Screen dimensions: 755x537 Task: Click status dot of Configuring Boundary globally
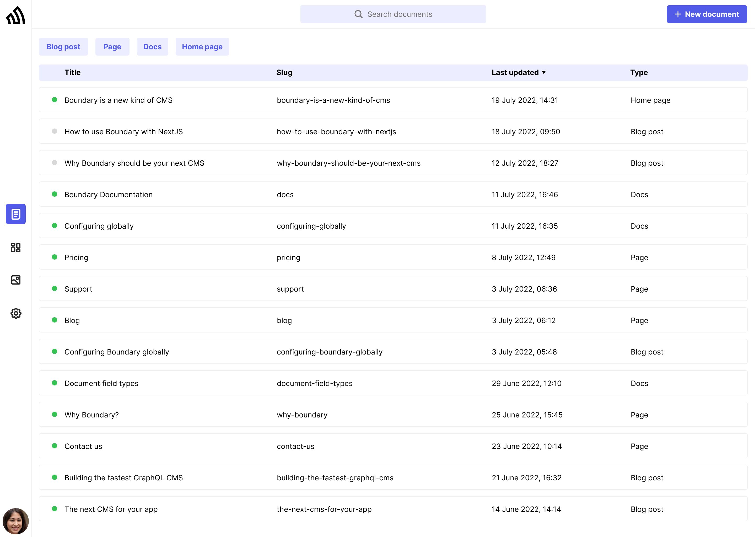click(55, 352)
